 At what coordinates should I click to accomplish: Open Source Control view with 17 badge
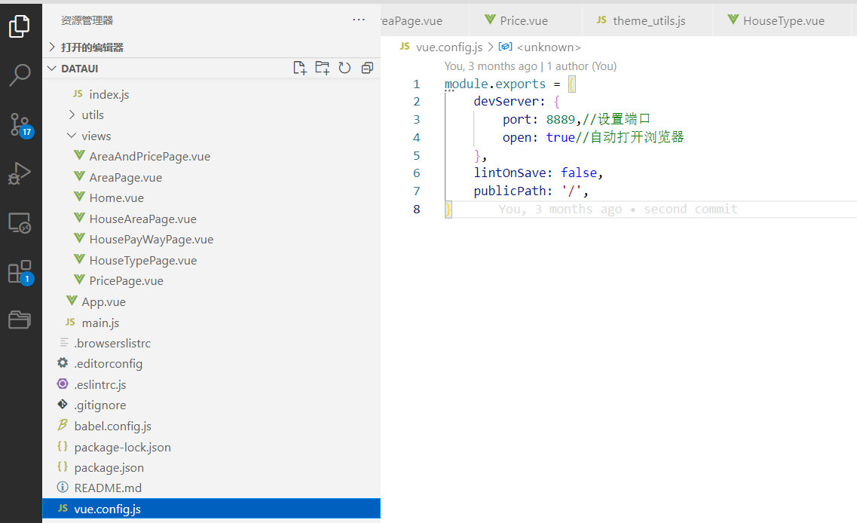[21, 125]
